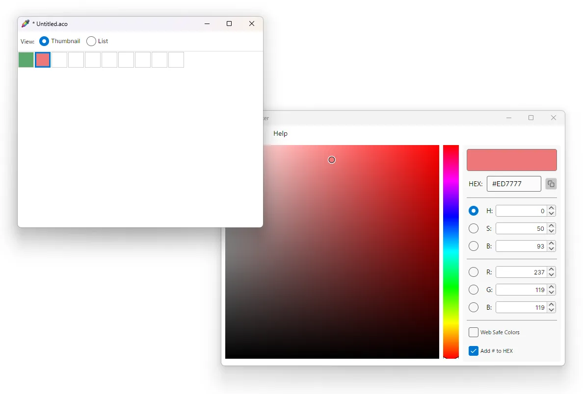Edit the HEX input field
Screen dimensions: 583x394
pos(514,183)
